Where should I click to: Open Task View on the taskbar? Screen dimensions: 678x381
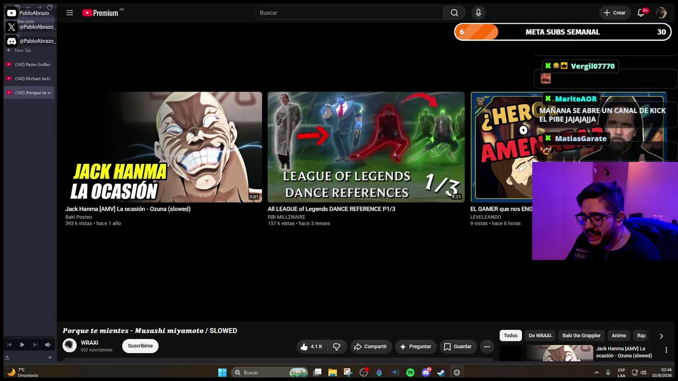point(317,373)
